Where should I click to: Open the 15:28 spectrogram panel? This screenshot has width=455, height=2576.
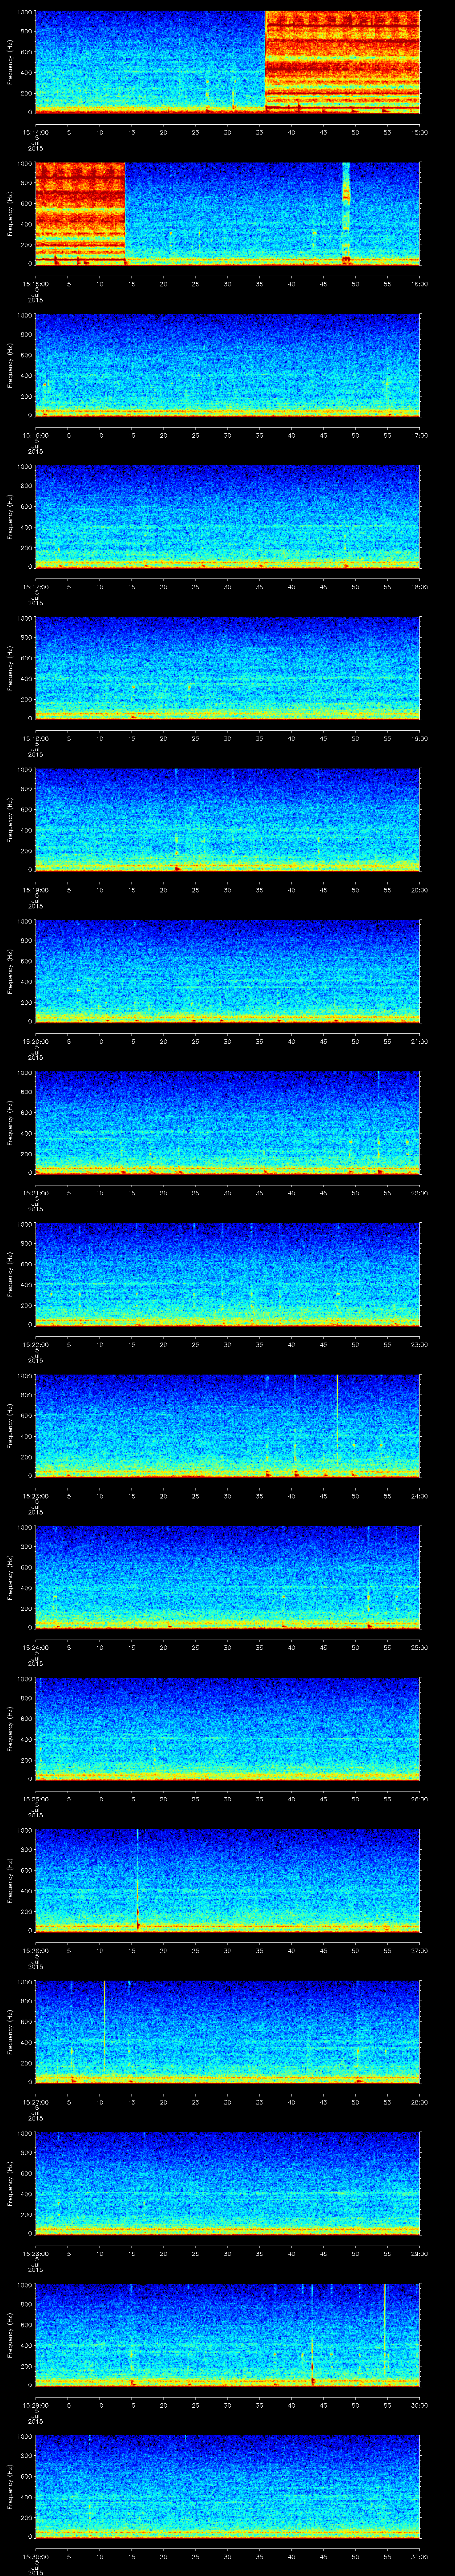pos(227,2182)
